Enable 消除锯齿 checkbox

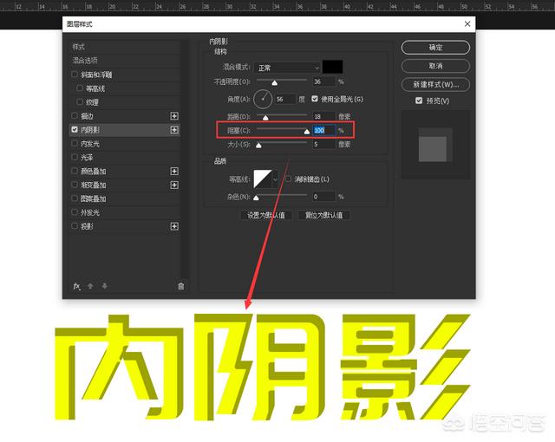pyautogui.click(x=289, y=179)
